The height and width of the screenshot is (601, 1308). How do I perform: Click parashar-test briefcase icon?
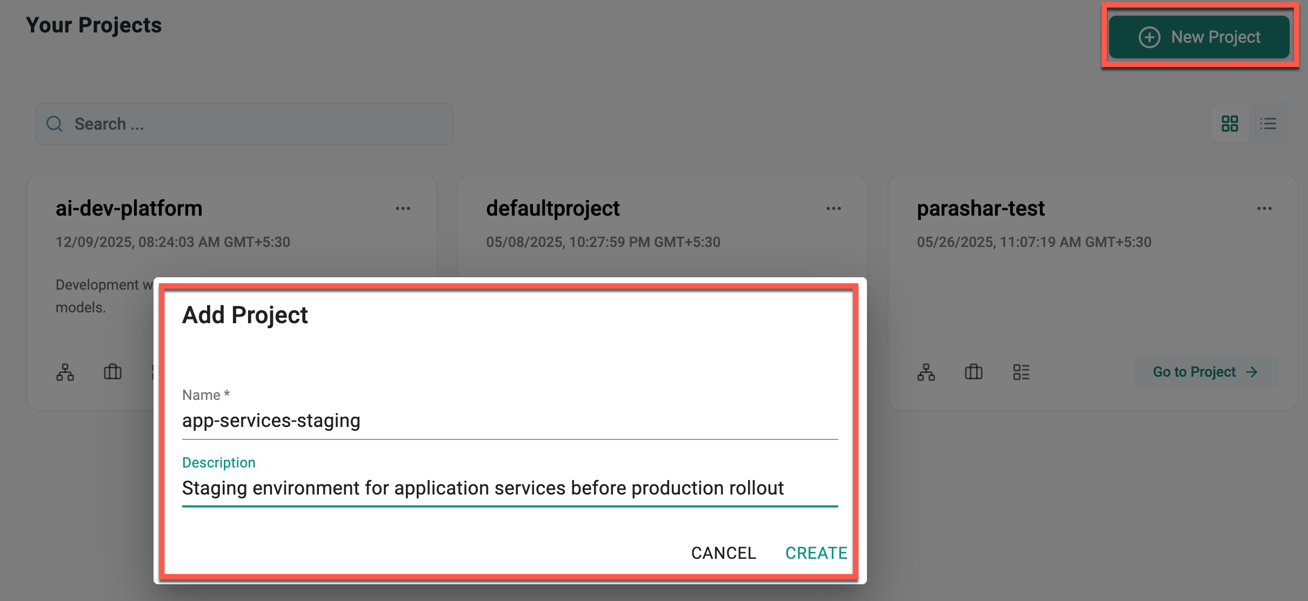[x=973, y=372]
